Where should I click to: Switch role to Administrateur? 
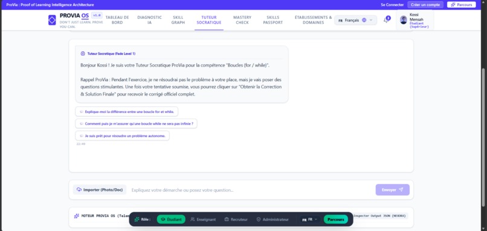click(273, 220)
